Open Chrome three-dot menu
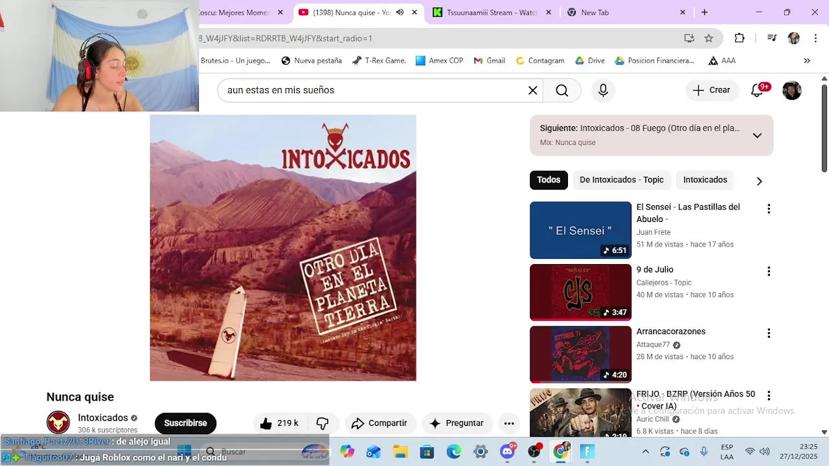The width and height of the screenshot is (829, 466). click(x=815, y=38)
